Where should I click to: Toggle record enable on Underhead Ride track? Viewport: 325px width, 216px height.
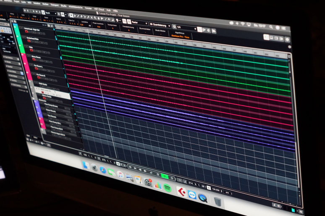[29, 41]
